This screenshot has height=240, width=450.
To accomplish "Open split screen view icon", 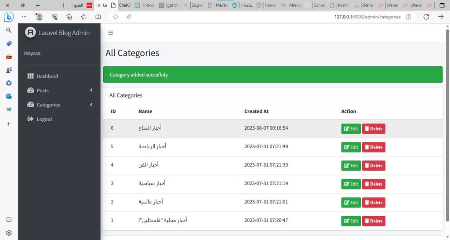I will (x=98, y=17).
